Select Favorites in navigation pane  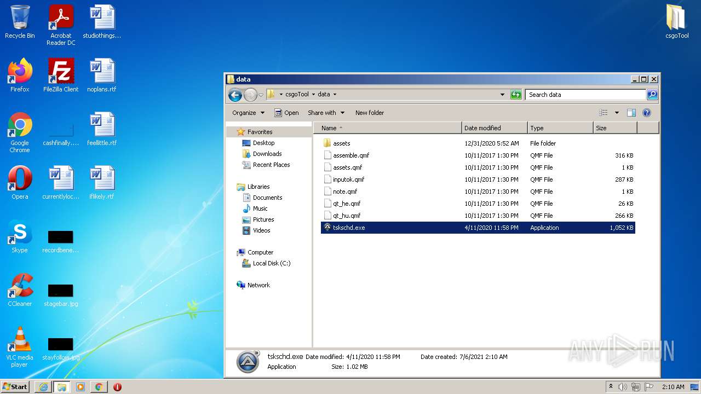pyautogui.click(x=260, y=132)
